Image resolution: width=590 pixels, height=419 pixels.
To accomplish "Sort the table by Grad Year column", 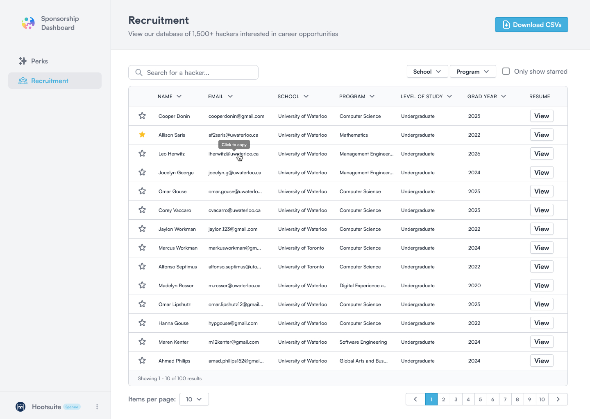I will click(486, 97).
